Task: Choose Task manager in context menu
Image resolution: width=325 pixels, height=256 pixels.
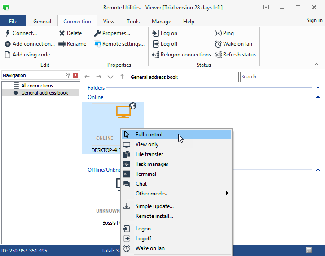Action: point(176,164)
